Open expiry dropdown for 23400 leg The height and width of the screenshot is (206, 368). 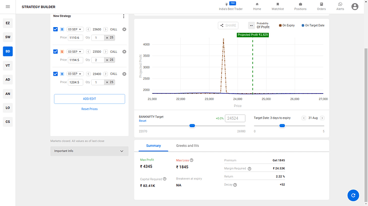tap(75, 74)
